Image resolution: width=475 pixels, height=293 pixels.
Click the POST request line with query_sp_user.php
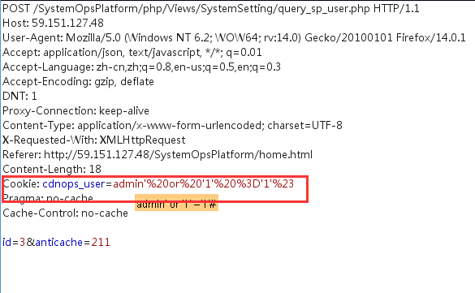211,9
